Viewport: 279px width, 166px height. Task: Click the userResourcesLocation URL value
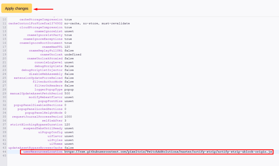click(168, 152)
